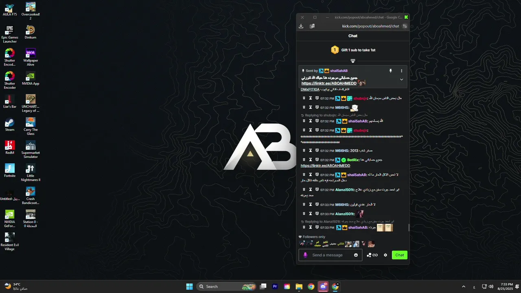Select Supermarket Simulator desktop icon

coord(31,150)
